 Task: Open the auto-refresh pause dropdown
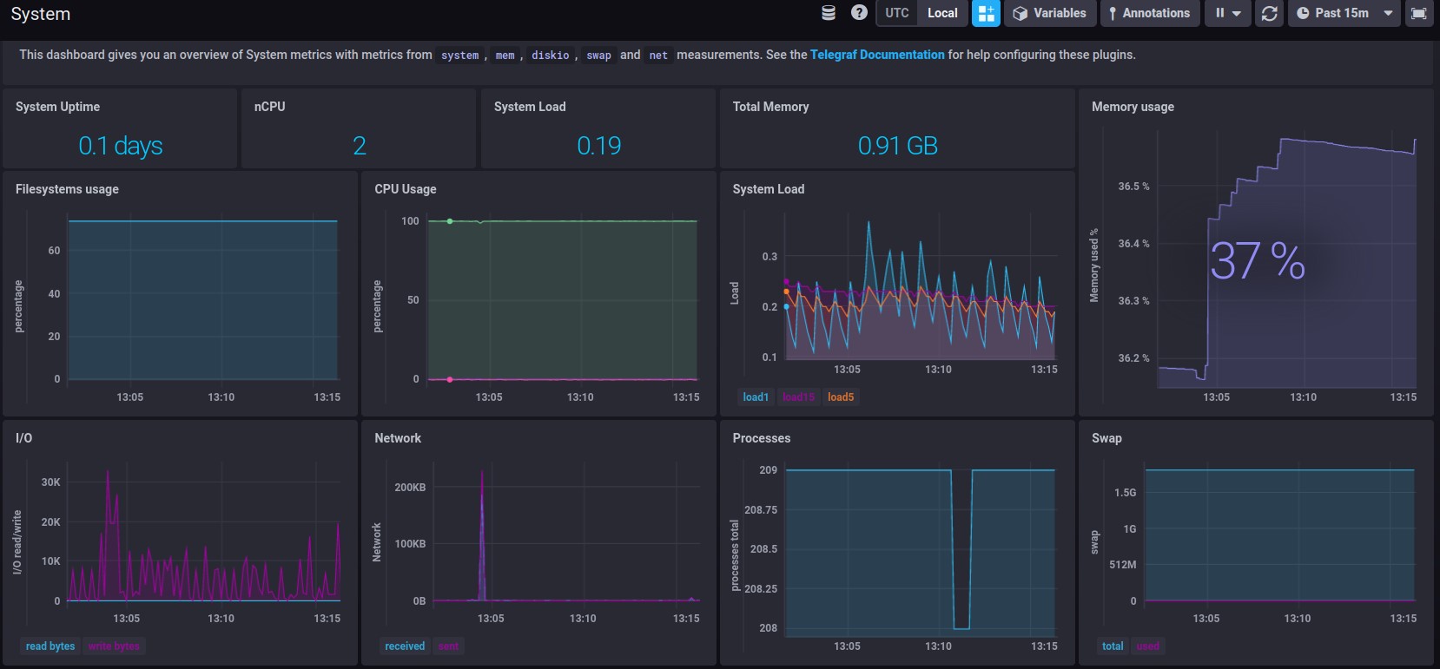click(1227, 13)
